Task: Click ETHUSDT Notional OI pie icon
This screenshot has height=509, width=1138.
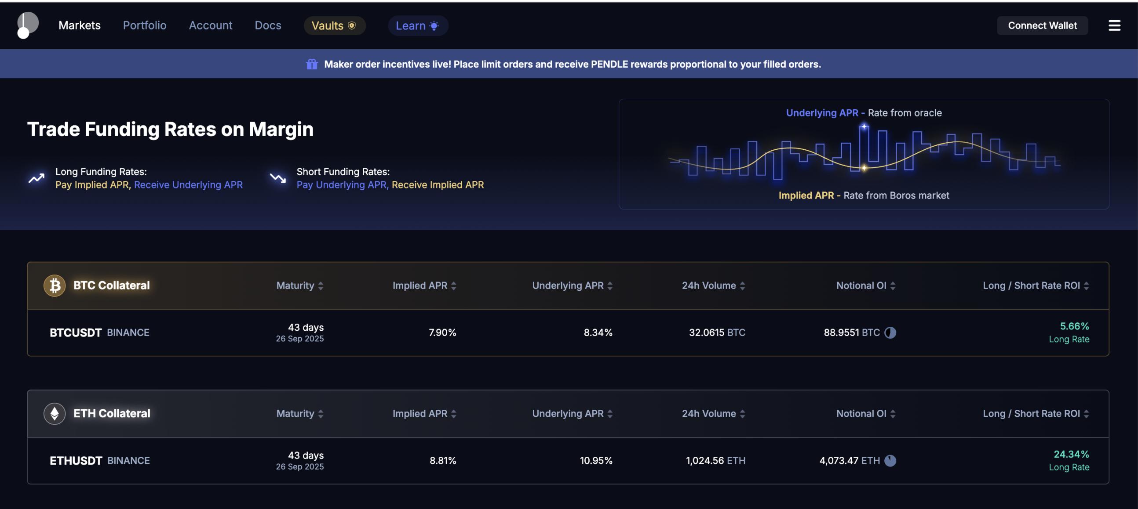Action: click(x=890, y=461)
